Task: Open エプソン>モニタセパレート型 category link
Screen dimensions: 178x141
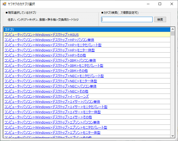Action: coord(56,127)
